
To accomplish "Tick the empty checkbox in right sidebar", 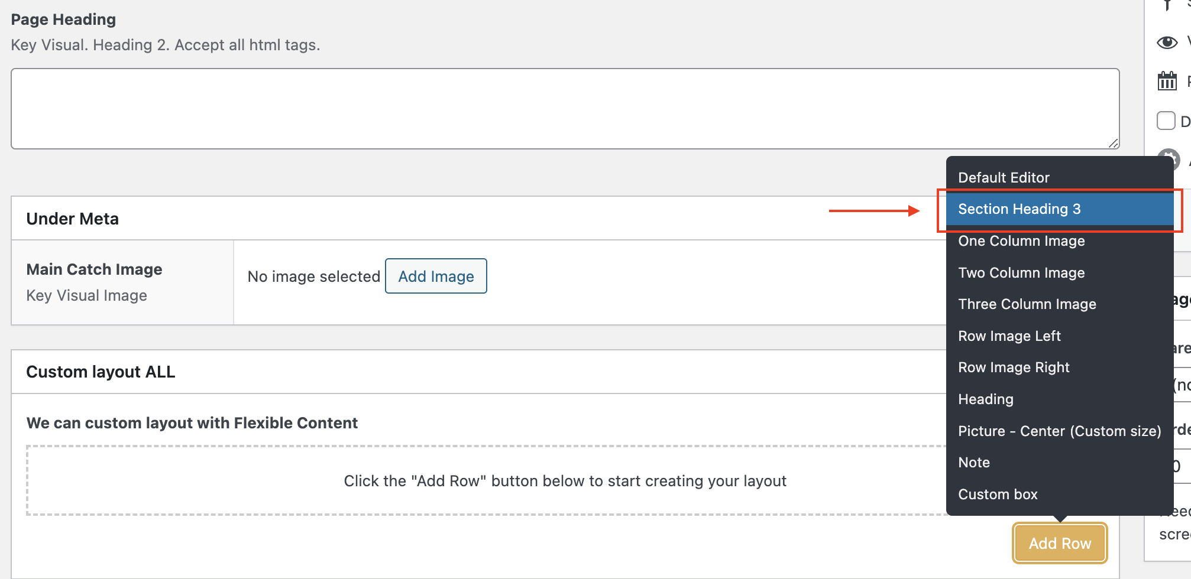I will (x=1166, y=121).
